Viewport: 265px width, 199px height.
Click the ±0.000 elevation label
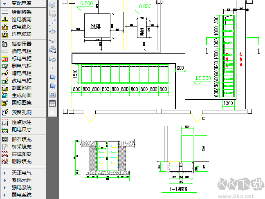click(203, 78)
